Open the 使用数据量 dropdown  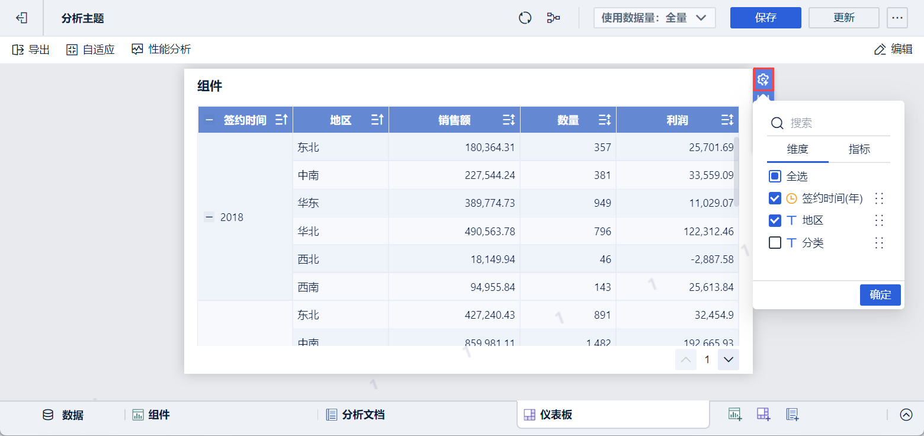[x=654, y=18]
